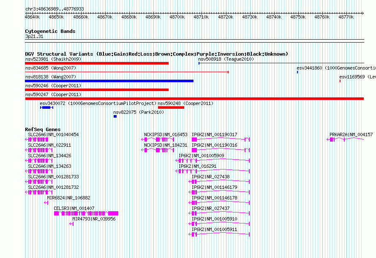Click the nsv508918 (Teague2010) thin blue line

[x=281, y=63]
